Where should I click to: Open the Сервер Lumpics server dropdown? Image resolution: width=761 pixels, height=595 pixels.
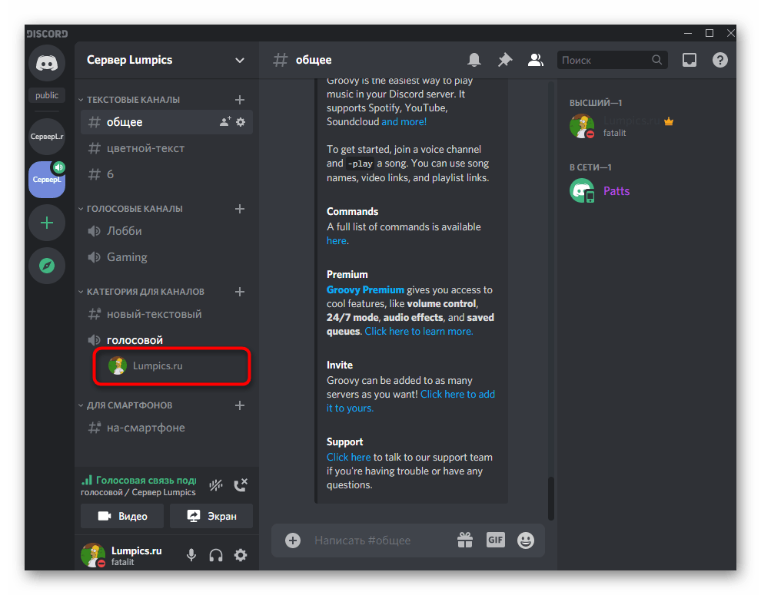coord(167,60)
